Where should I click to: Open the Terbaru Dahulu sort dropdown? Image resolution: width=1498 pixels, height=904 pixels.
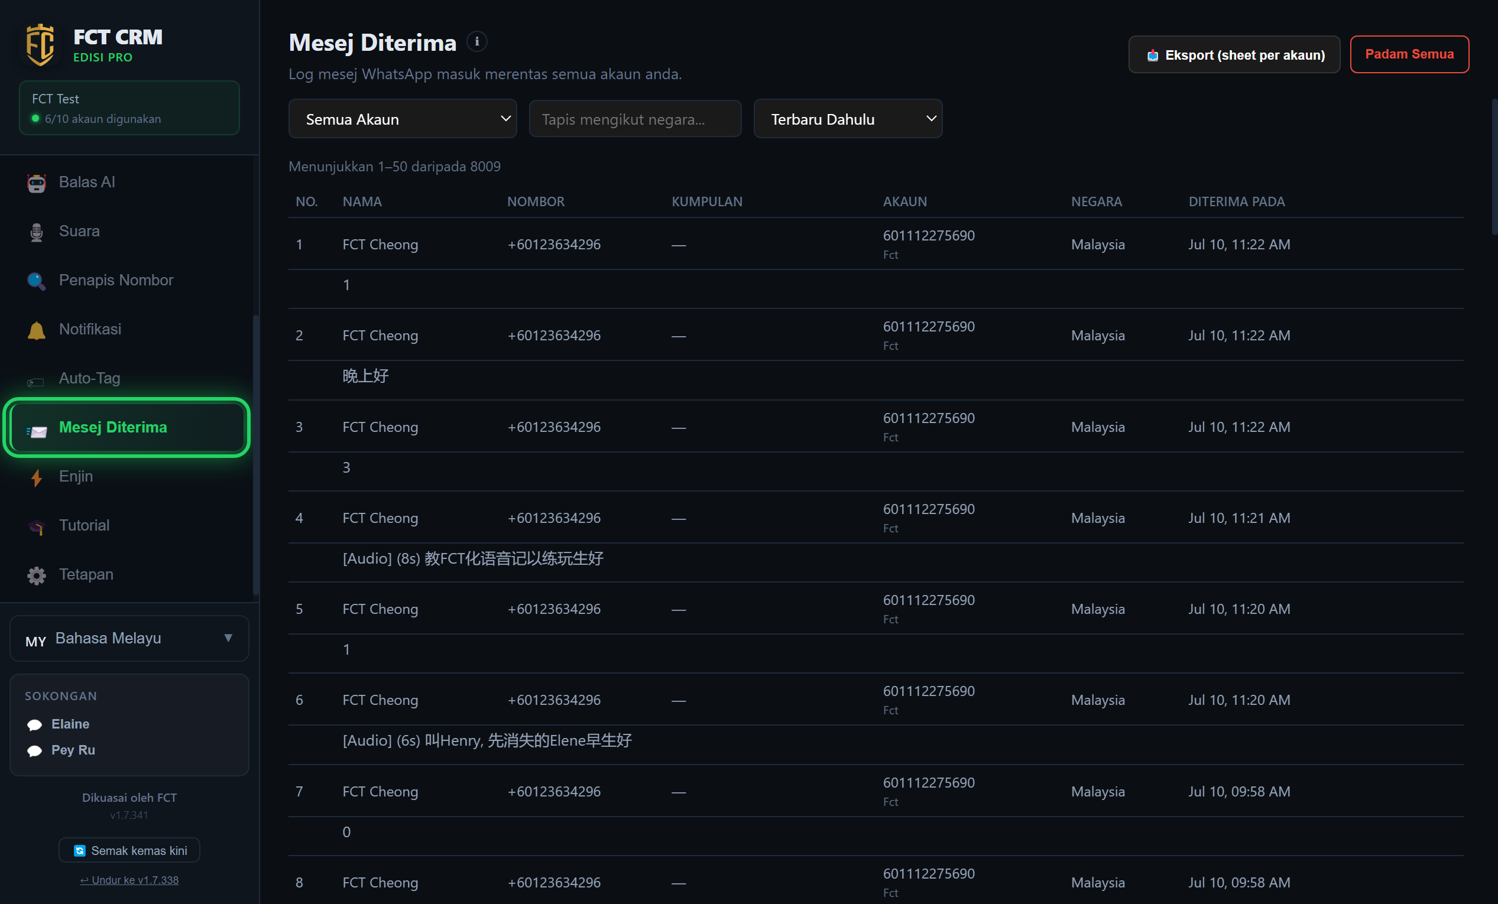click(x=848, y=119)
